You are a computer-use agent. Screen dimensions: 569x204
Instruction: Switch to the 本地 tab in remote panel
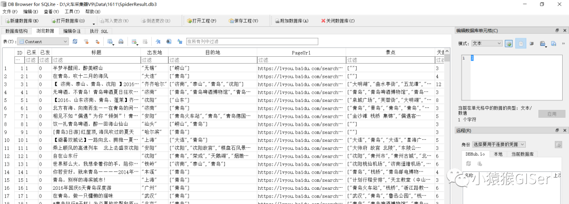click(x=498, y=154)
